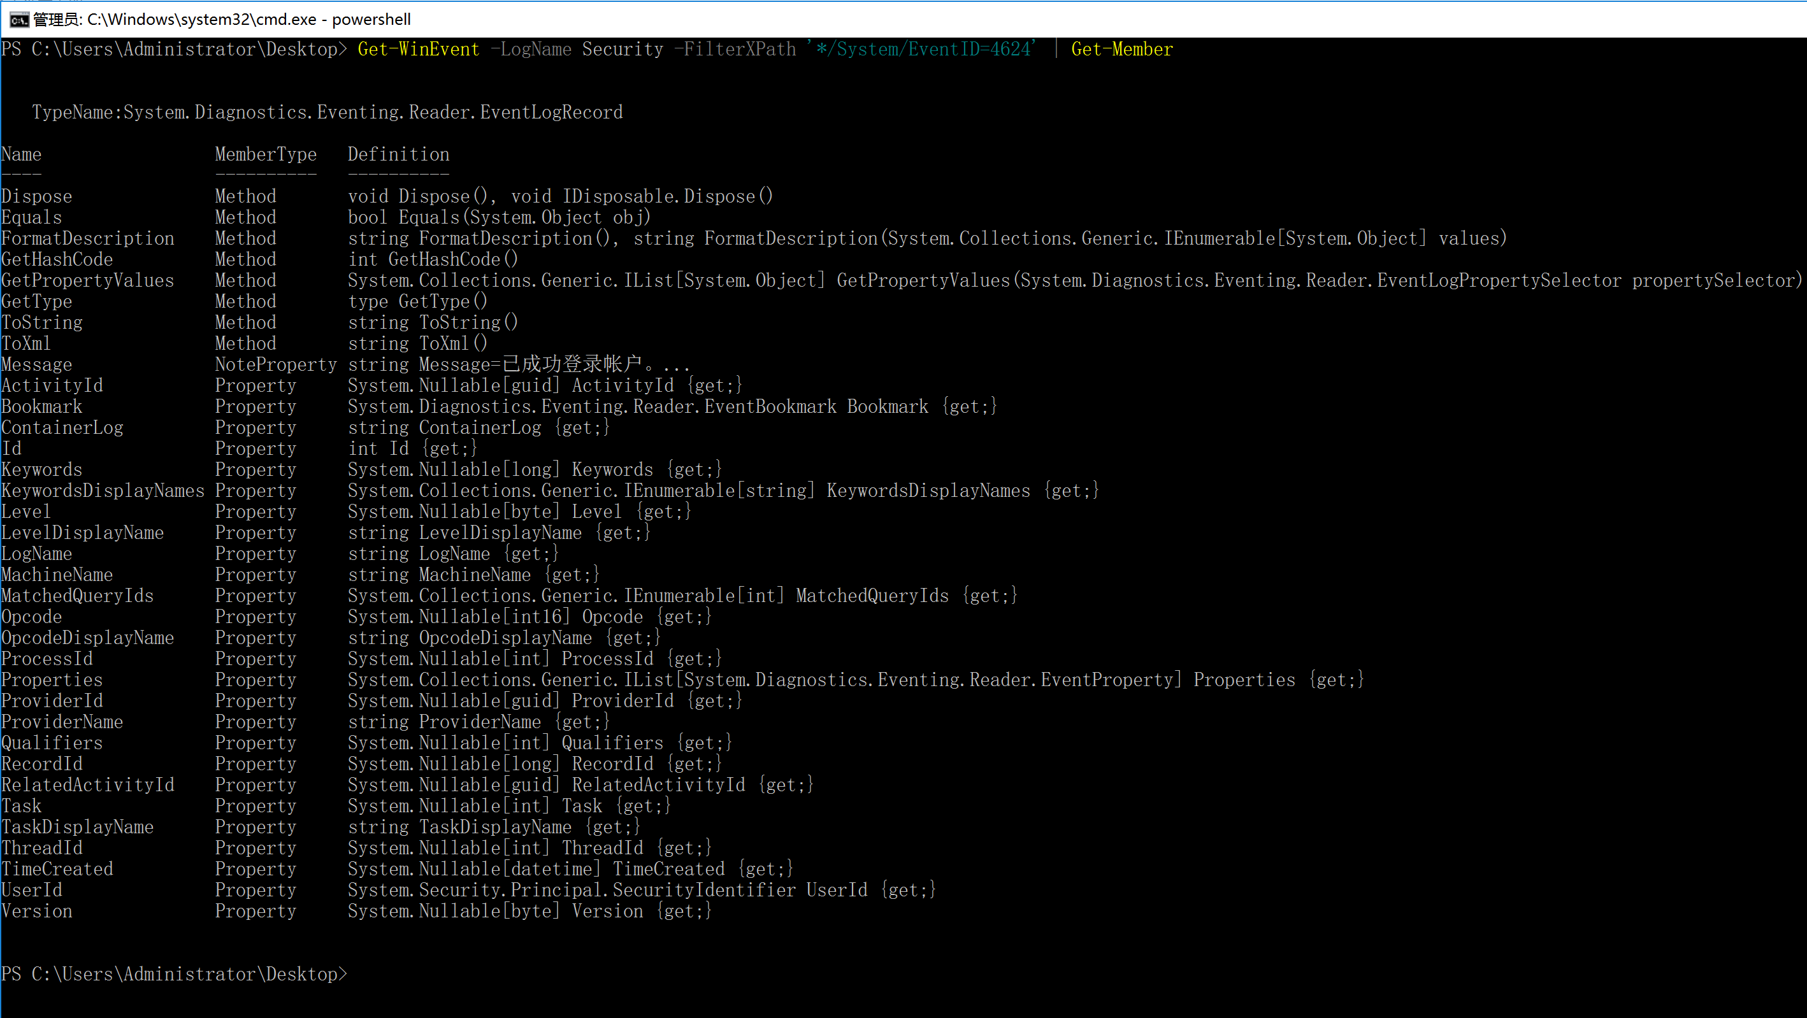Click the Name column header

click(x=21, y=154)
